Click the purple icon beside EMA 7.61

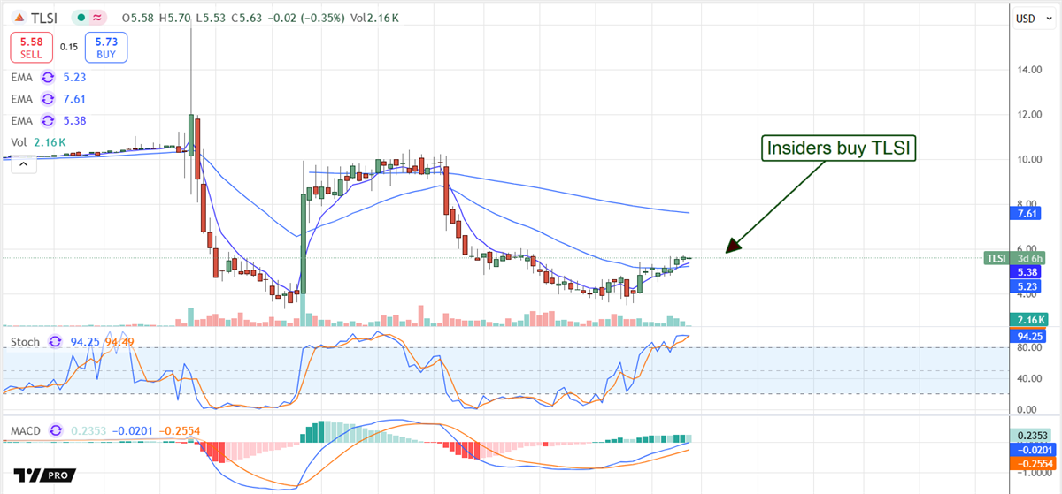click(x=50, y=99)
